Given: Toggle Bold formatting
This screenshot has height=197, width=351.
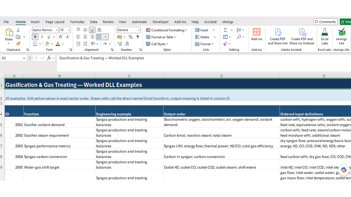Looking at the screenshot, I should [35, 37].
